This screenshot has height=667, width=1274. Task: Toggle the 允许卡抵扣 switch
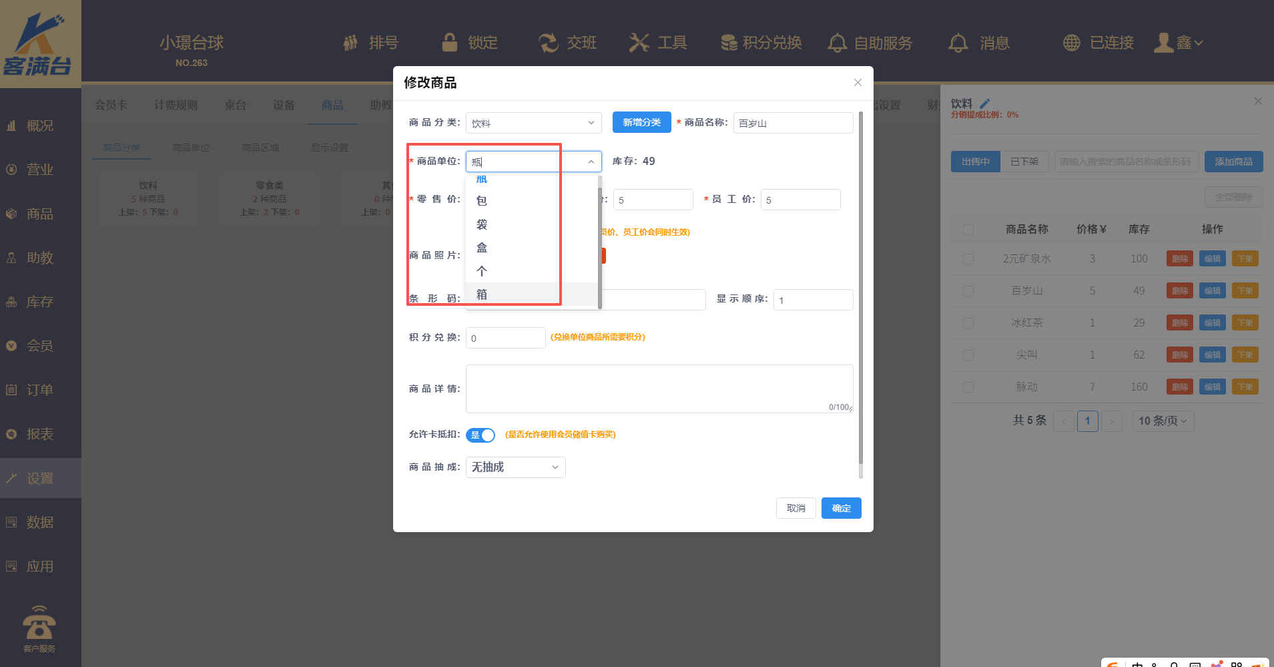click(481, 435)
